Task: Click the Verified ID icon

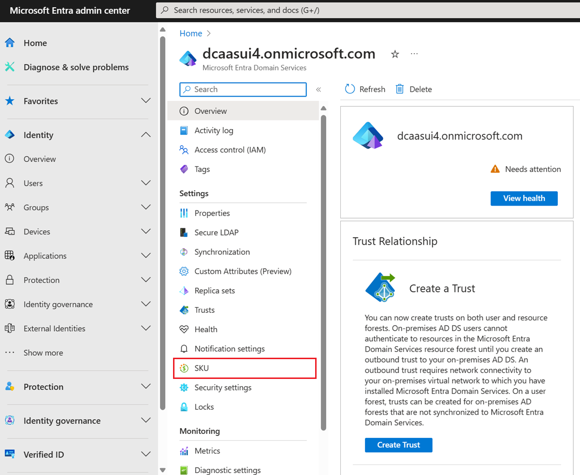Action: tap(10, 454)
